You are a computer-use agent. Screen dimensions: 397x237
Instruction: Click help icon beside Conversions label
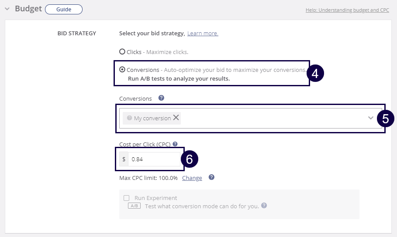(161, 98)
